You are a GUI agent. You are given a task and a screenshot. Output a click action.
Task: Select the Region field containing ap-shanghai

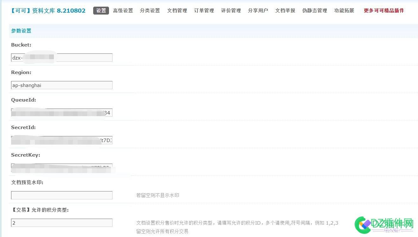click(61, 85)
